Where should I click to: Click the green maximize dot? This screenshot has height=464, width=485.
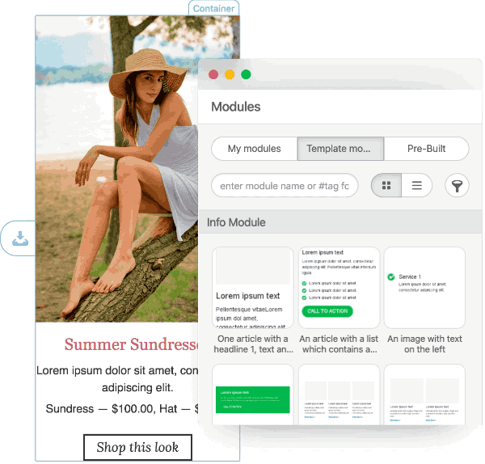[x=246, y=74]
